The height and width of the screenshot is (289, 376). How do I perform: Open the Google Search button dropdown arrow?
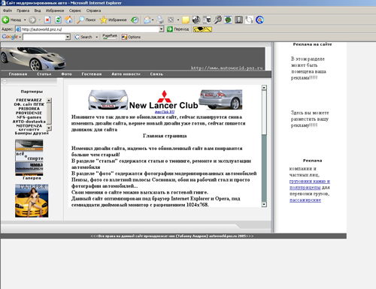(x=97, y=37)
